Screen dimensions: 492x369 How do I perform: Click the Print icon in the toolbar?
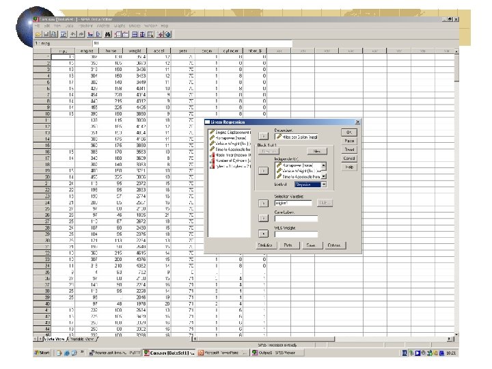tap(54, 35)
